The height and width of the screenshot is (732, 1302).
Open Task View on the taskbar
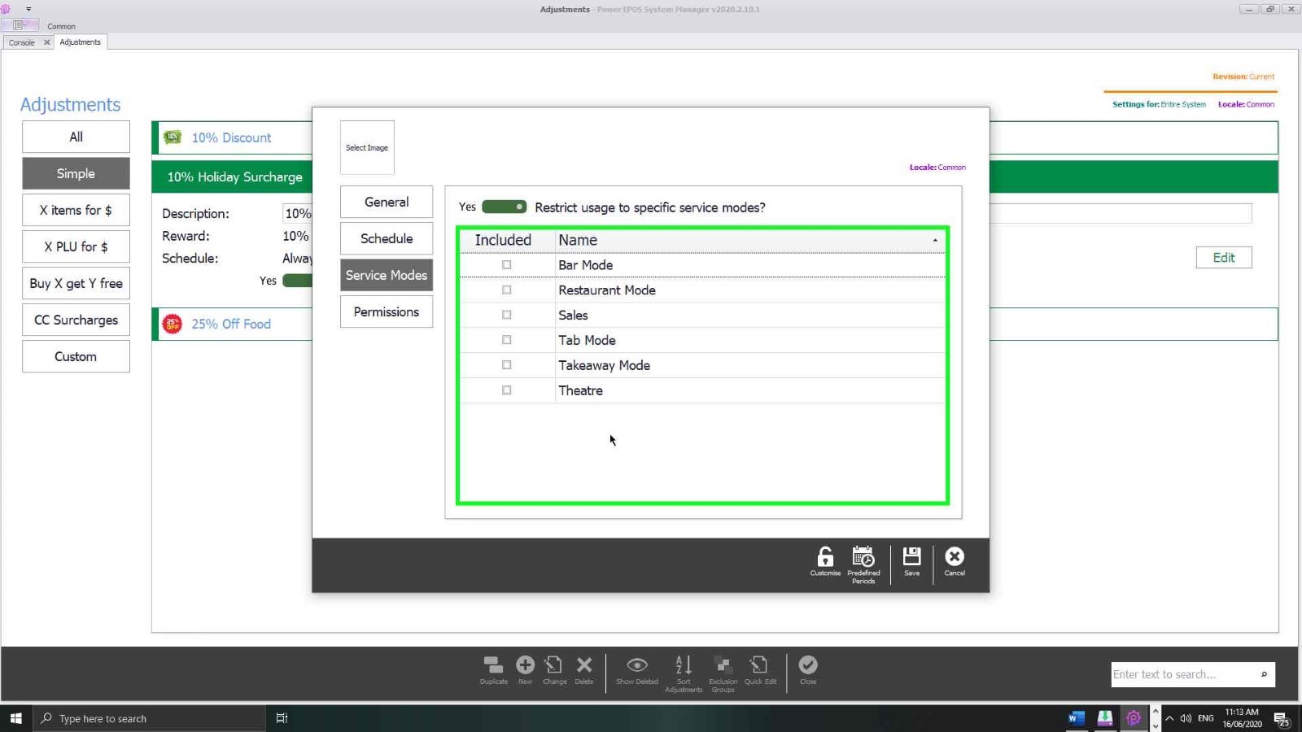coord(282,718)
